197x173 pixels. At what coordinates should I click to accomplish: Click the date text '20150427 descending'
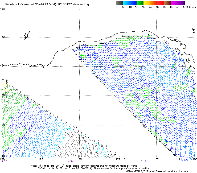tap(73, 5)
